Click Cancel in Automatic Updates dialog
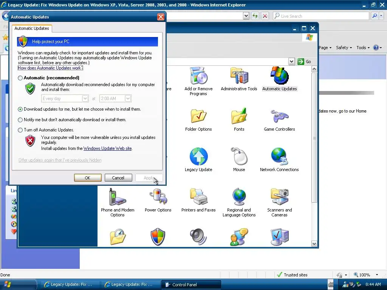This screenshot has width=387, height=290. click(x=118, y=178)
